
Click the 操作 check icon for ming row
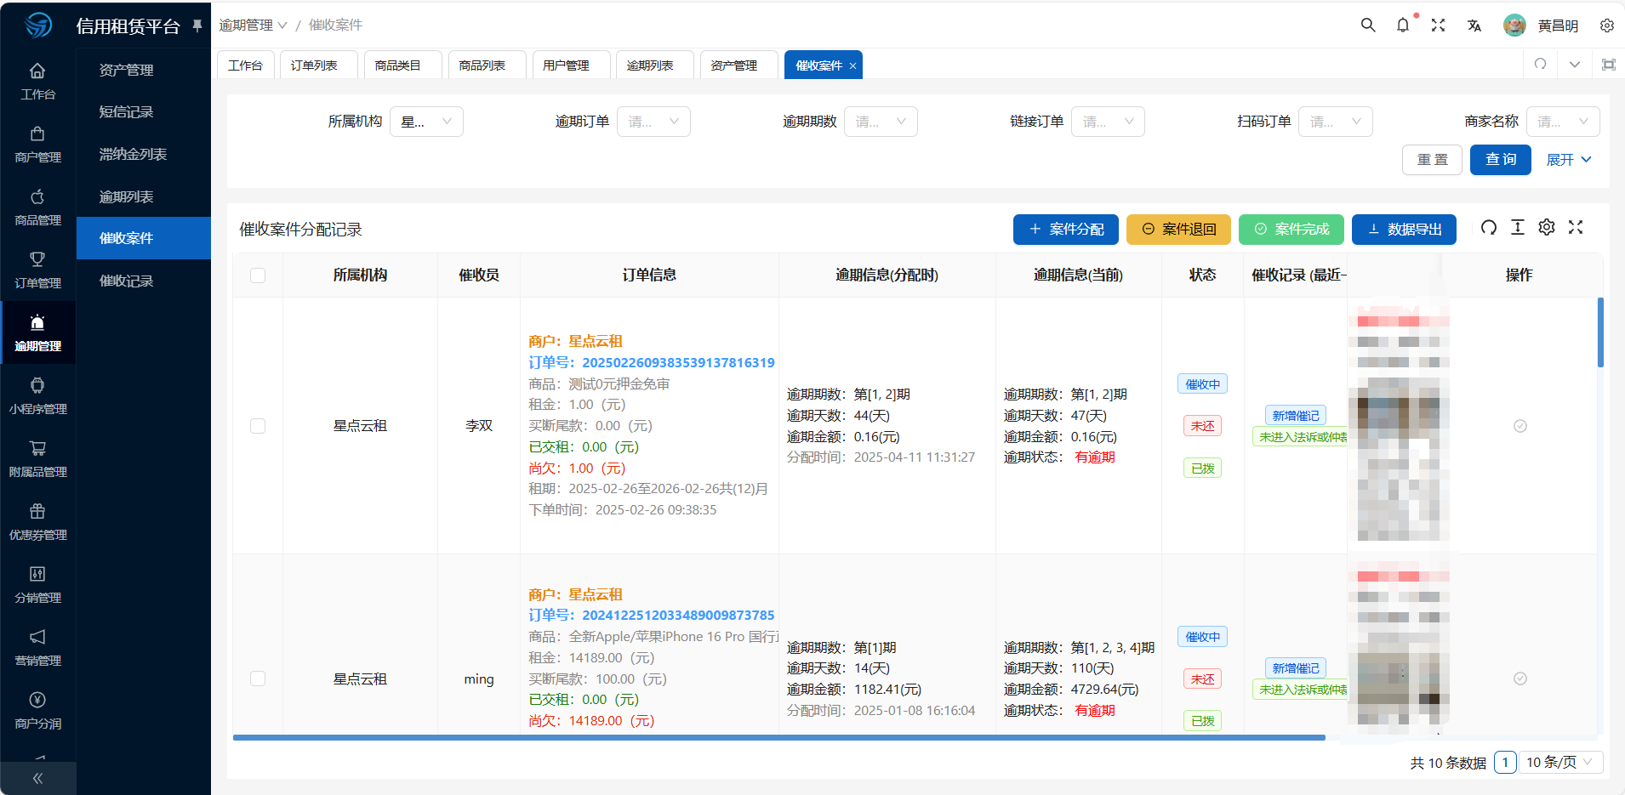[x=1520, y=679]
